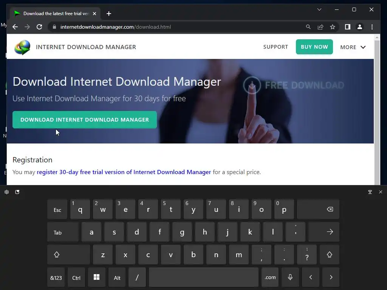This screenshot has height=290, width=387.
Task: Open register 30-day free trial link
Action: tap(124, 172)
